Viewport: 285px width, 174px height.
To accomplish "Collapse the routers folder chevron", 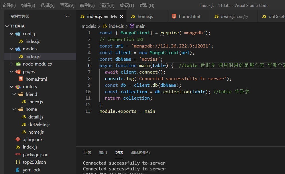I will 11,87.
